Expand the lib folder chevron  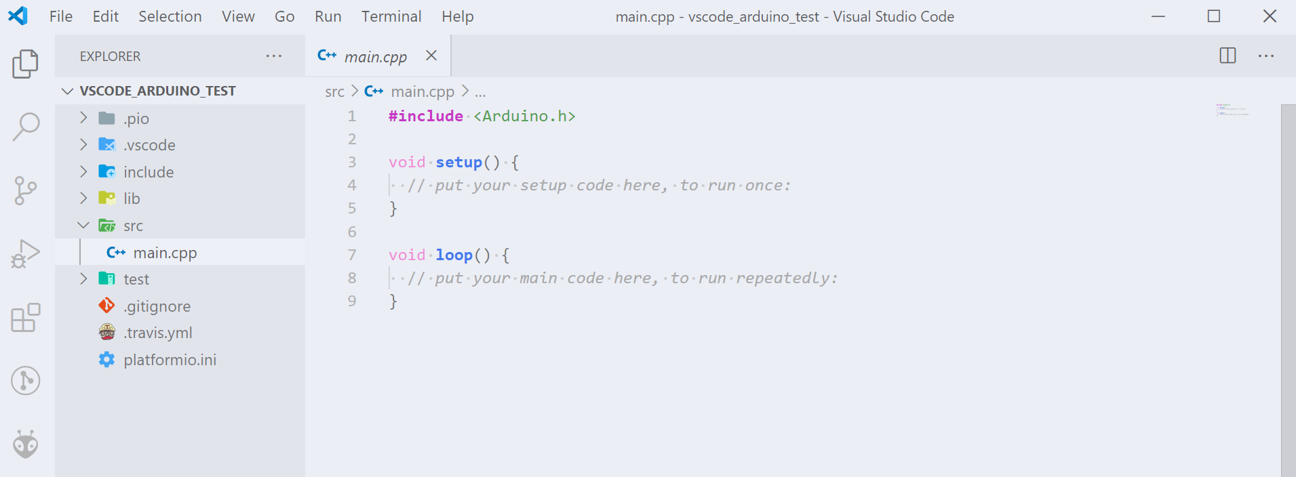coord(83,198)
